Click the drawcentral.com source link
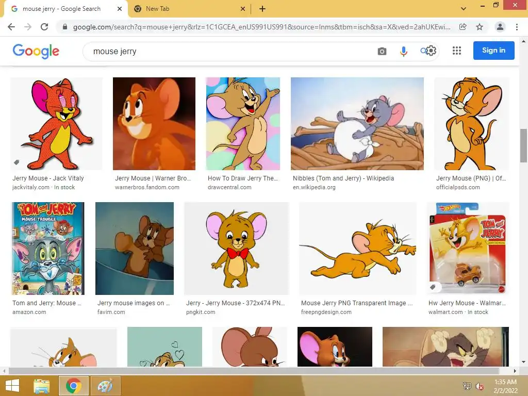Image resolution: width=528 pixels, height=396 pixels. [x=229, y=187]
